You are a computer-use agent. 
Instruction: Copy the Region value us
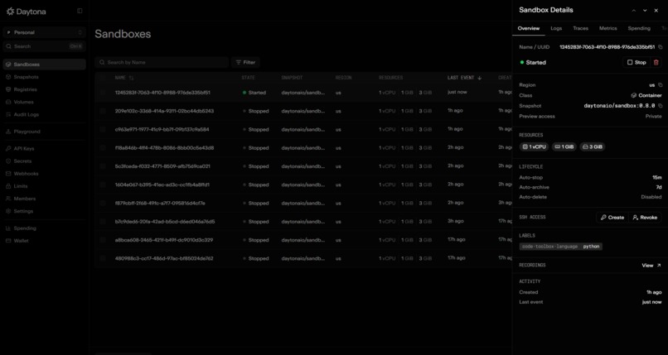point(661,85)
